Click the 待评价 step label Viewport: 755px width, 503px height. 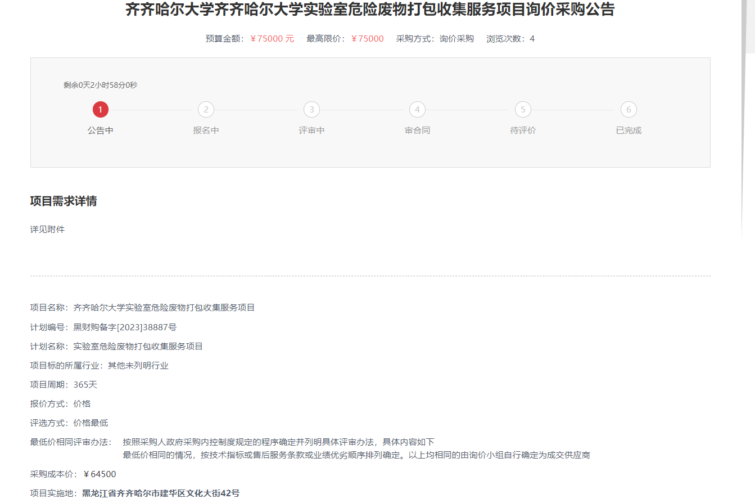523,131
